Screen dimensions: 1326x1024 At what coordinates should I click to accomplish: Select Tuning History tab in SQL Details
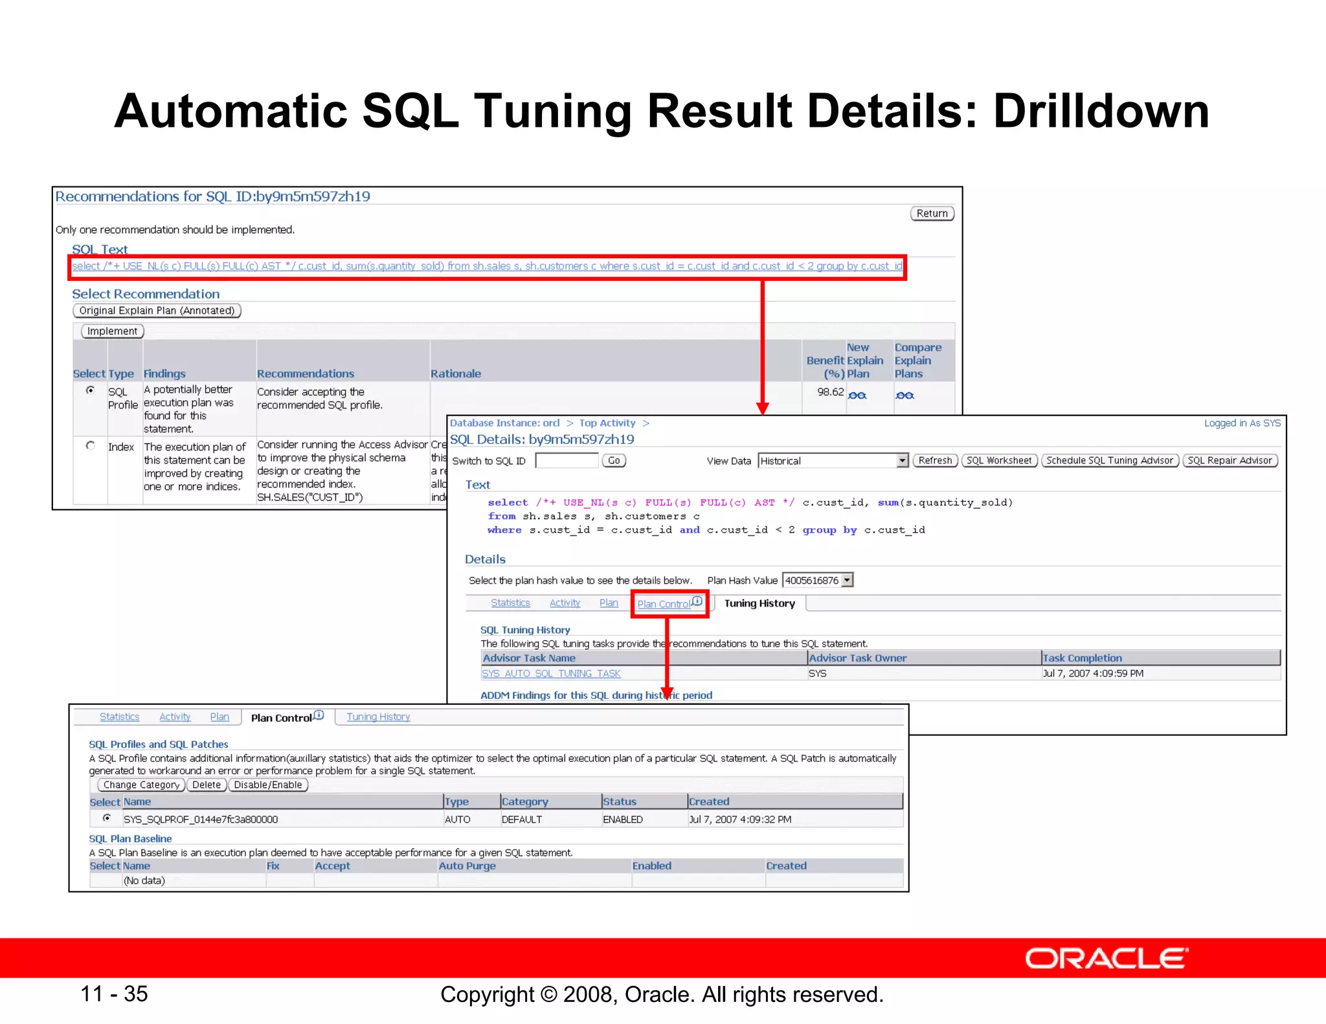pyautogui.click(x=759, y=603)
